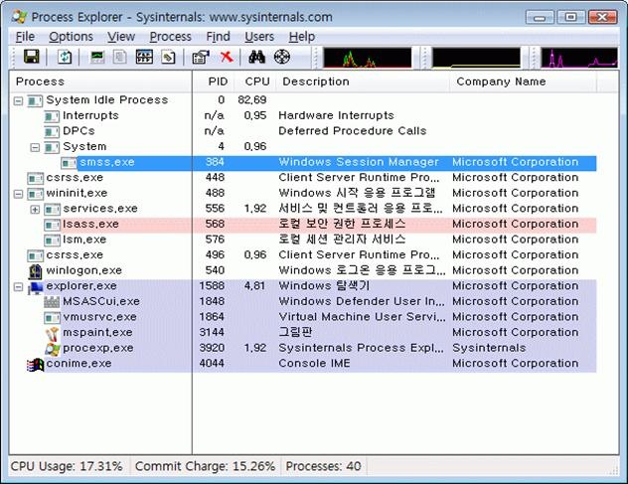Open the File menu

[25, 37]
